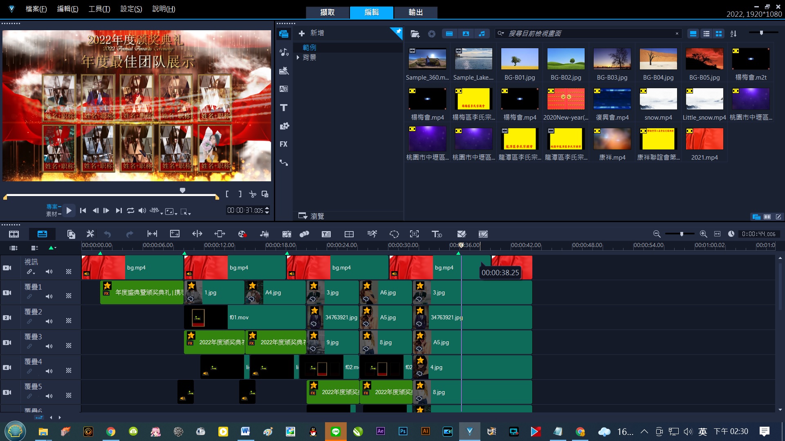Viewport: 785px width, 441px height.
Task: Open the Transition (AB) library panel
Action: tap(284, 89)
